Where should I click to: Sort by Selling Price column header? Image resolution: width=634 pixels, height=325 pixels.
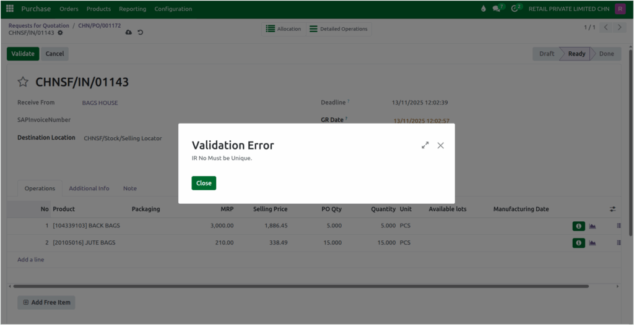(x=270, y=209)
